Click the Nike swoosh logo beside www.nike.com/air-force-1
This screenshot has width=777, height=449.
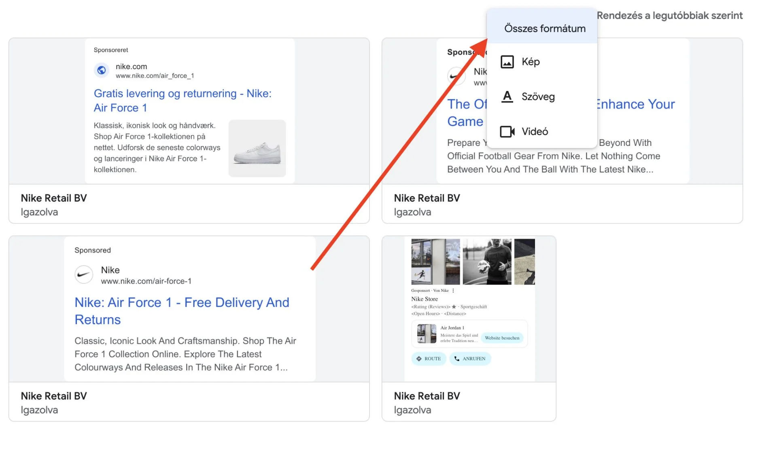tap(84, 275)
